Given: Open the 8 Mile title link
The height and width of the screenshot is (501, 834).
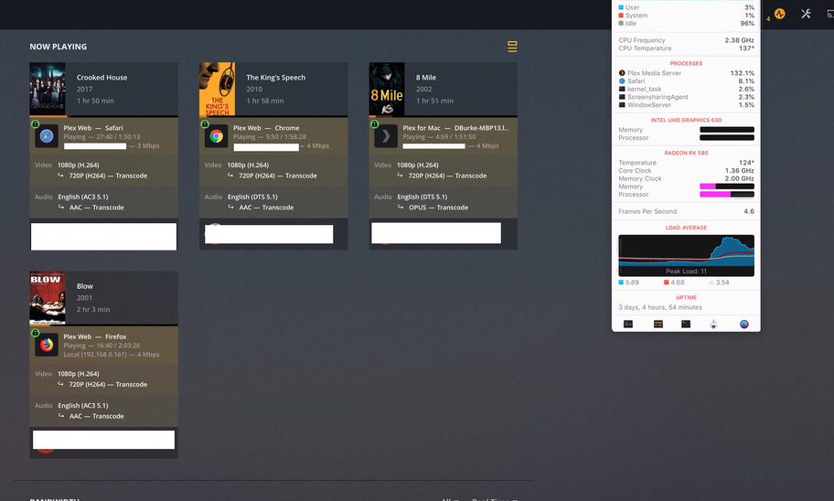Looking at the screenshot, I should click(426, 78).
